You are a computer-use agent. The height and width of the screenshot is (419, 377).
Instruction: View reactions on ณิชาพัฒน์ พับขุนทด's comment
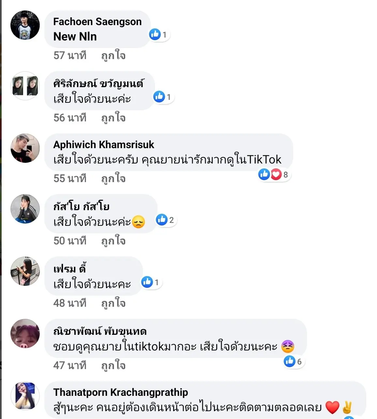293,361
